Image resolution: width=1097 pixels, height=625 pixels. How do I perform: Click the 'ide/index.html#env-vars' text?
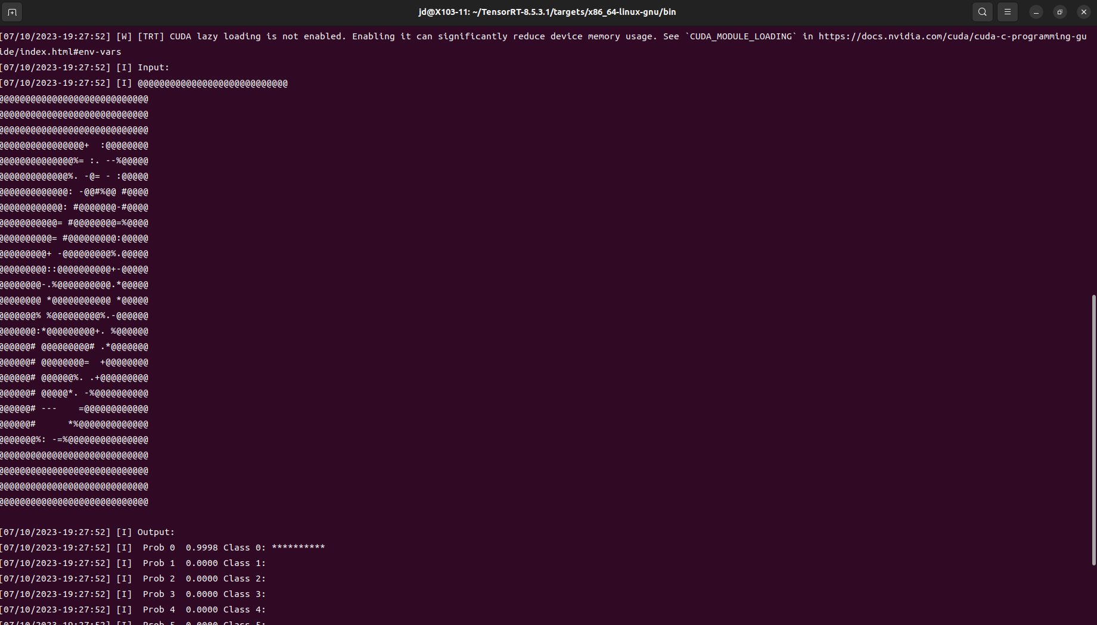[x=61, y=52]
